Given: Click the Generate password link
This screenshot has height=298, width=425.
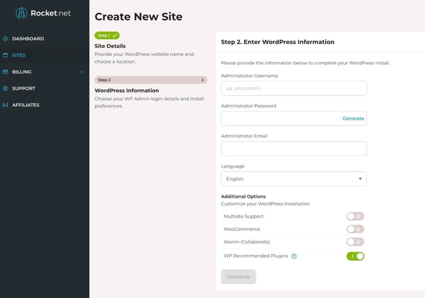Looking at the screenshot, I should 353,119.
